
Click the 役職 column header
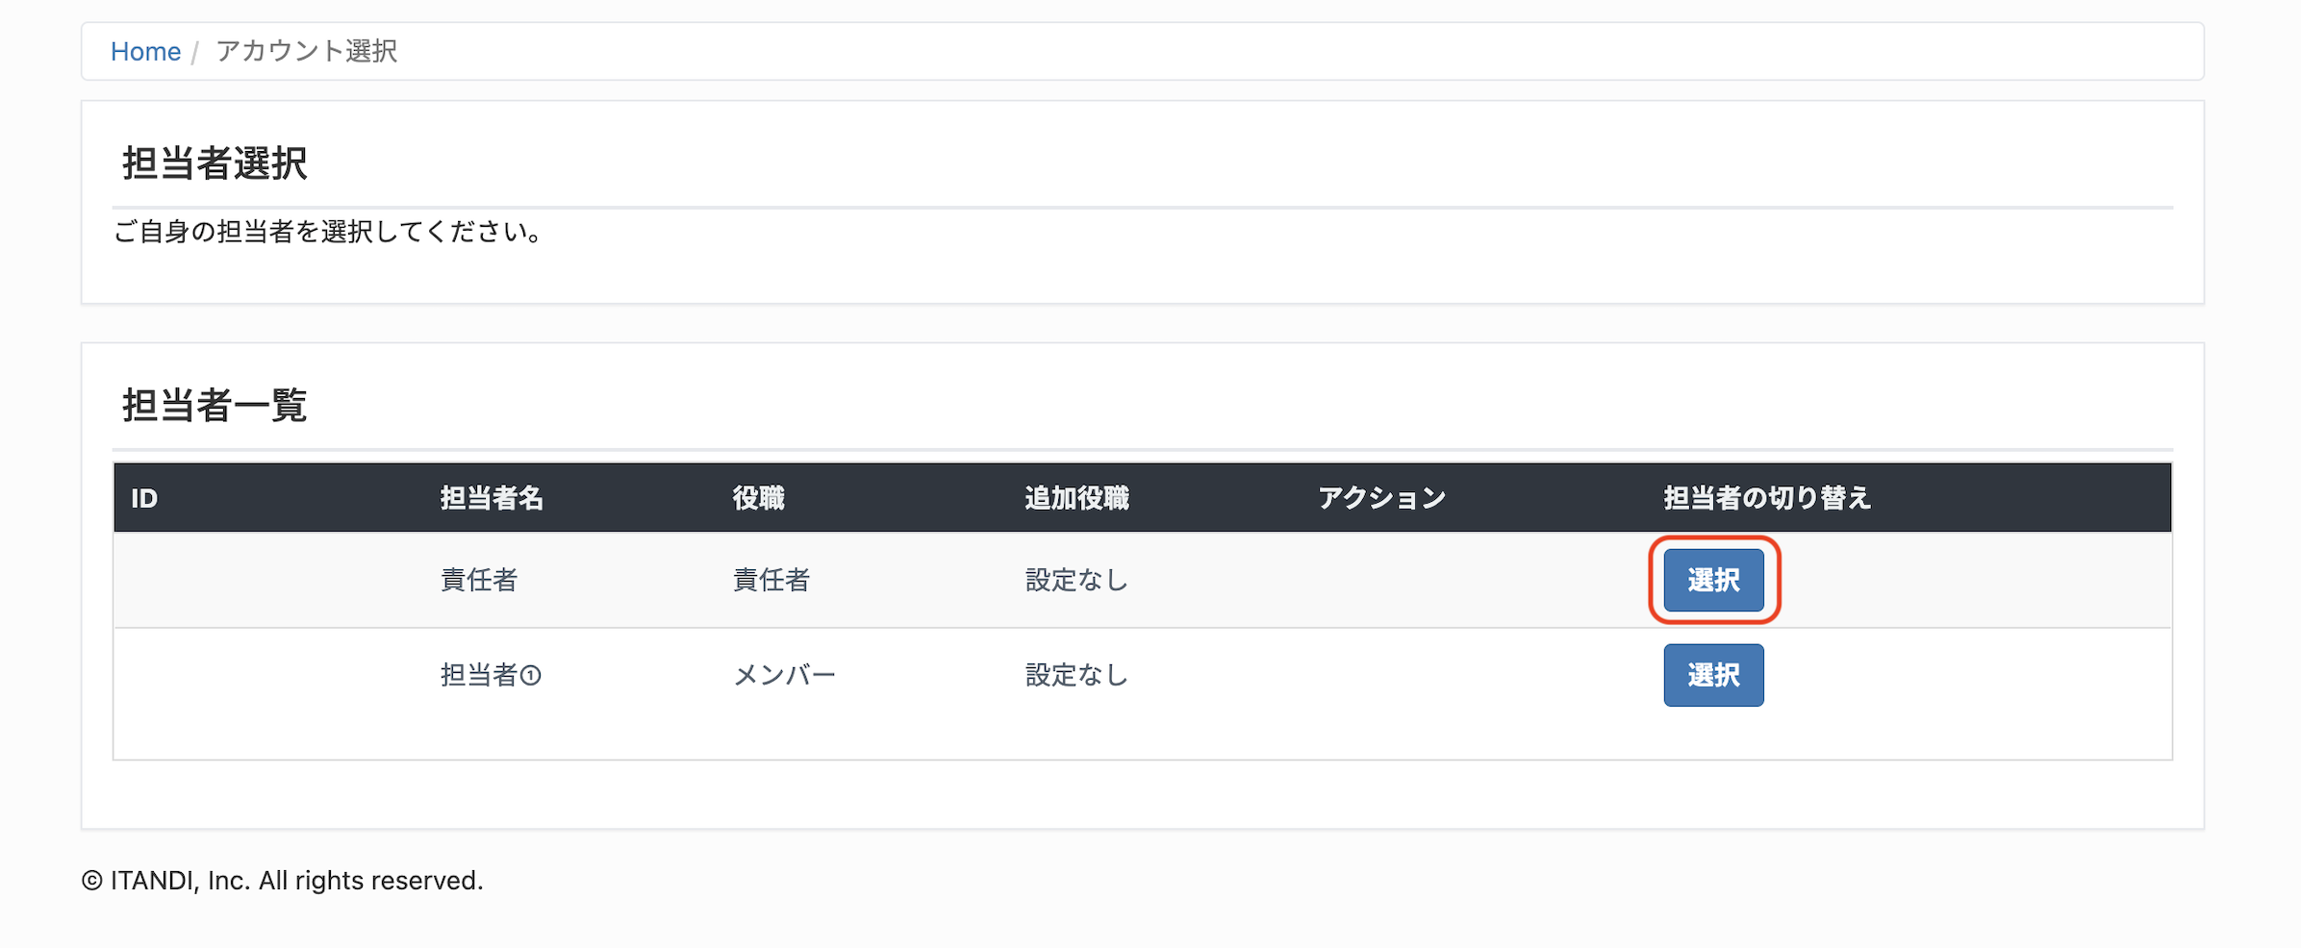[758, 498]
